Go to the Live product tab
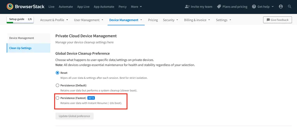This screenshot has height=127, width=297. (51, 7)
